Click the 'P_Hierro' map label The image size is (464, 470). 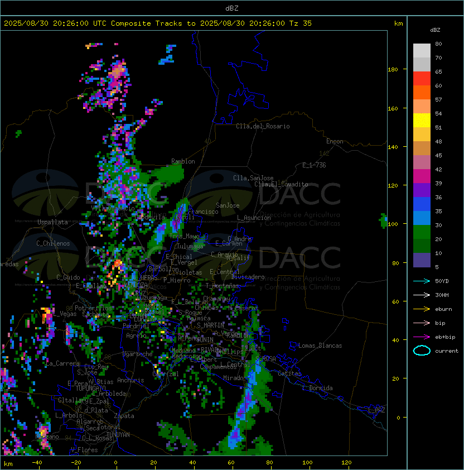click(177, 280)
